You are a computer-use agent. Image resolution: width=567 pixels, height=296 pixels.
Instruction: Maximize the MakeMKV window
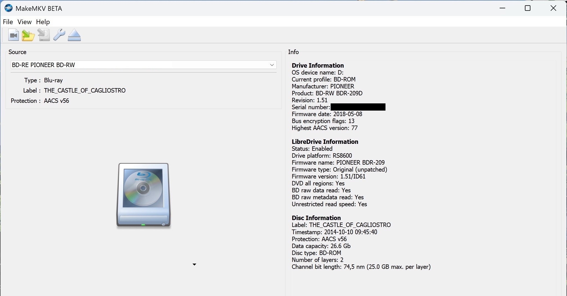tap(528, 8)
